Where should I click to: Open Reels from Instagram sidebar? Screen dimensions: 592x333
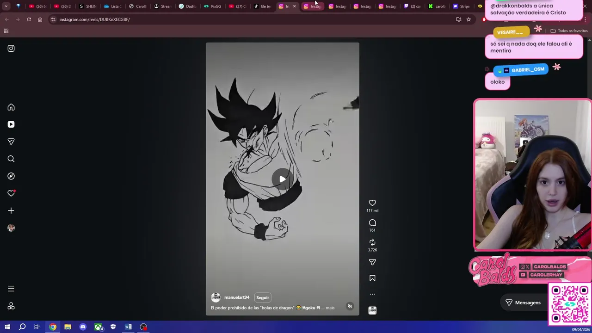pos(11,124)
